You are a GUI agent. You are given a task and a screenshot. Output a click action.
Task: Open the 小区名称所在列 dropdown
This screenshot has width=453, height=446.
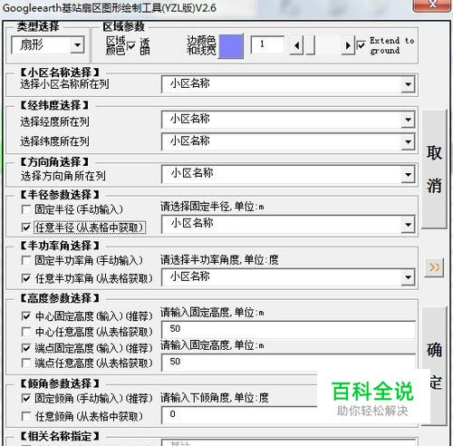coord(408,84)
